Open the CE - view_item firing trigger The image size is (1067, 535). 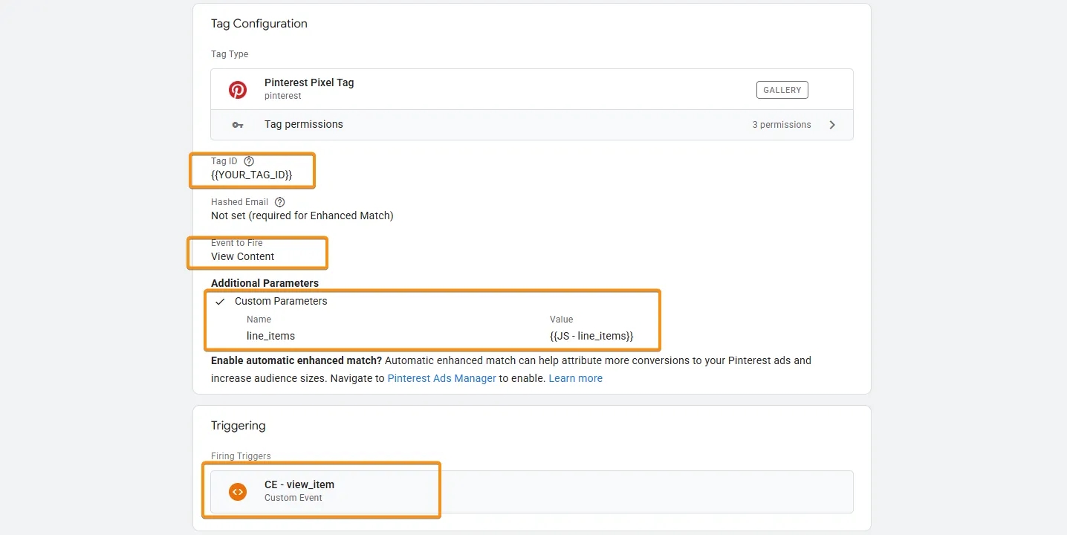coord(532,491)
